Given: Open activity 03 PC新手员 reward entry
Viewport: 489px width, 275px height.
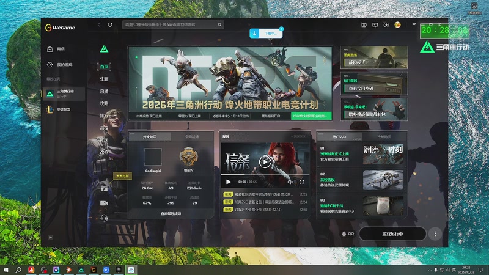Looking at the screenshot, I should [362, 206].
